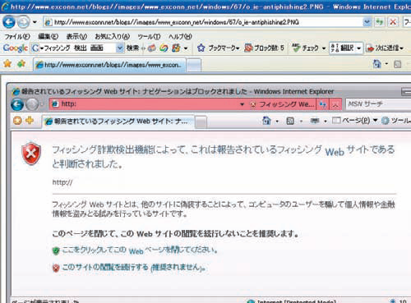Click the Back button in the inner phishing window
Screen dimensions: 411x303
click(x=17, y=104)
